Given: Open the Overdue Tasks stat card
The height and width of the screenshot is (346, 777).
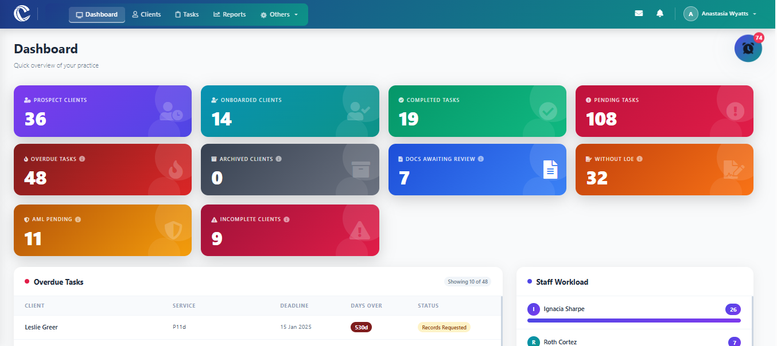Looking at the screenshot, I should [x=103, y=170].
